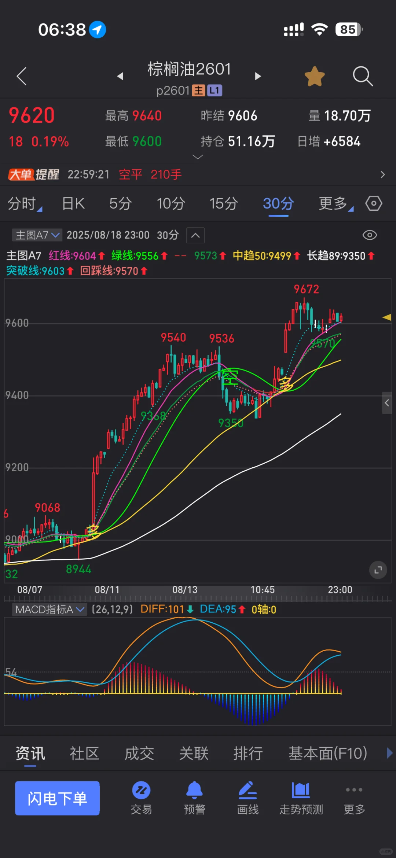Expand quote details with down chevron
The height and width of the screenshot is (858, 396).
198,157
